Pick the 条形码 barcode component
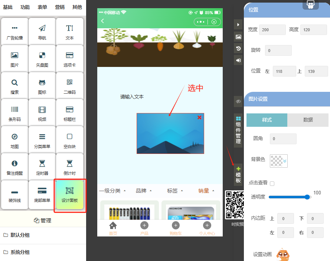 pyautogui.click(x=15, y=113)
